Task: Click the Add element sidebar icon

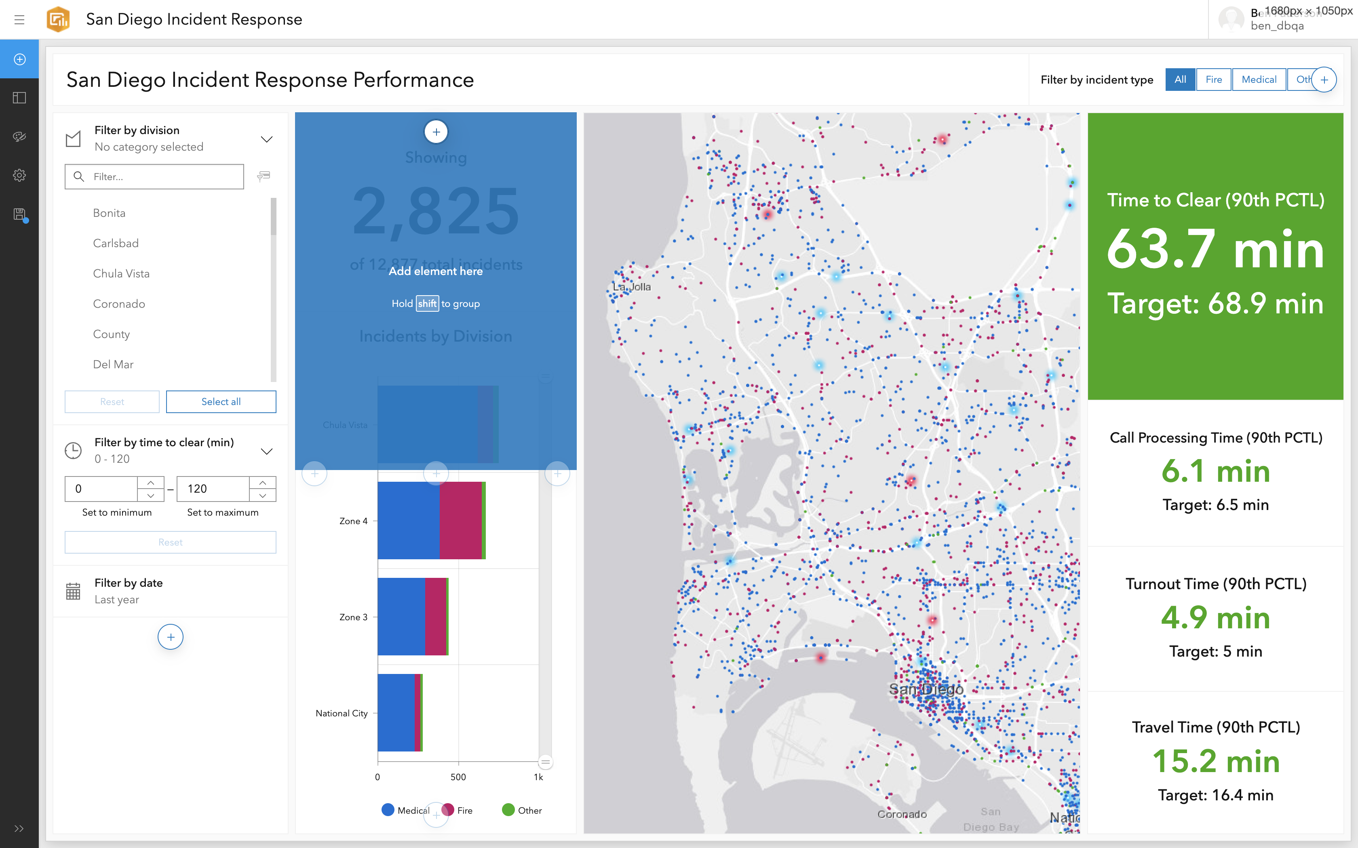Action: [x=19, y=59]
